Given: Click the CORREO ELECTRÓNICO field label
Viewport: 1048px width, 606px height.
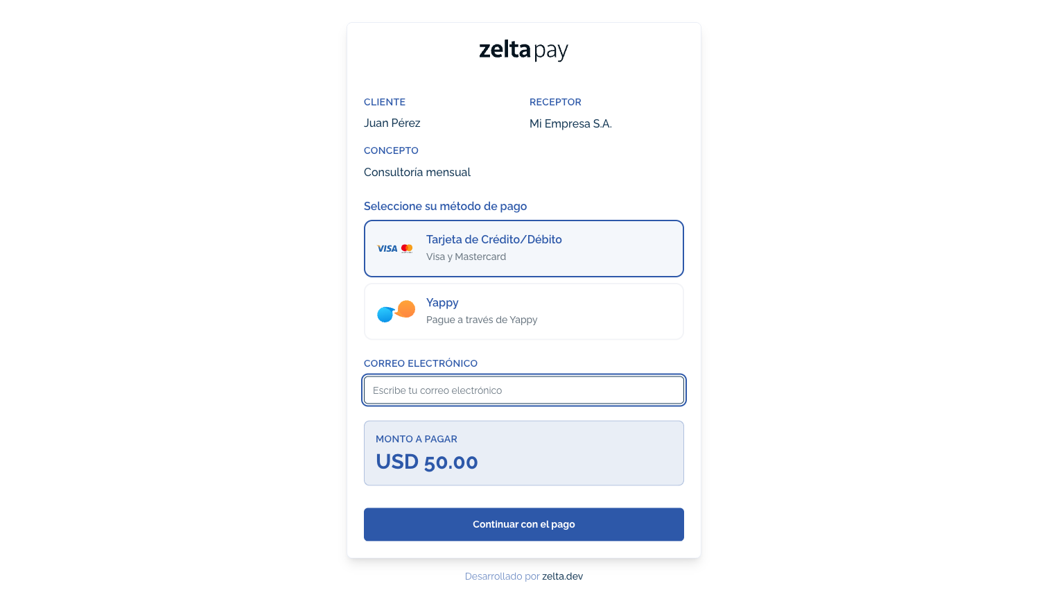Looking at the screenshot, I should click(x=420, y=363).
